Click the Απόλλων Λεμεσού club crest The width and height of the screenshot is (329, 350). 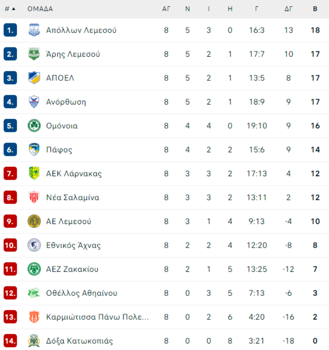(x=34, y=30)
